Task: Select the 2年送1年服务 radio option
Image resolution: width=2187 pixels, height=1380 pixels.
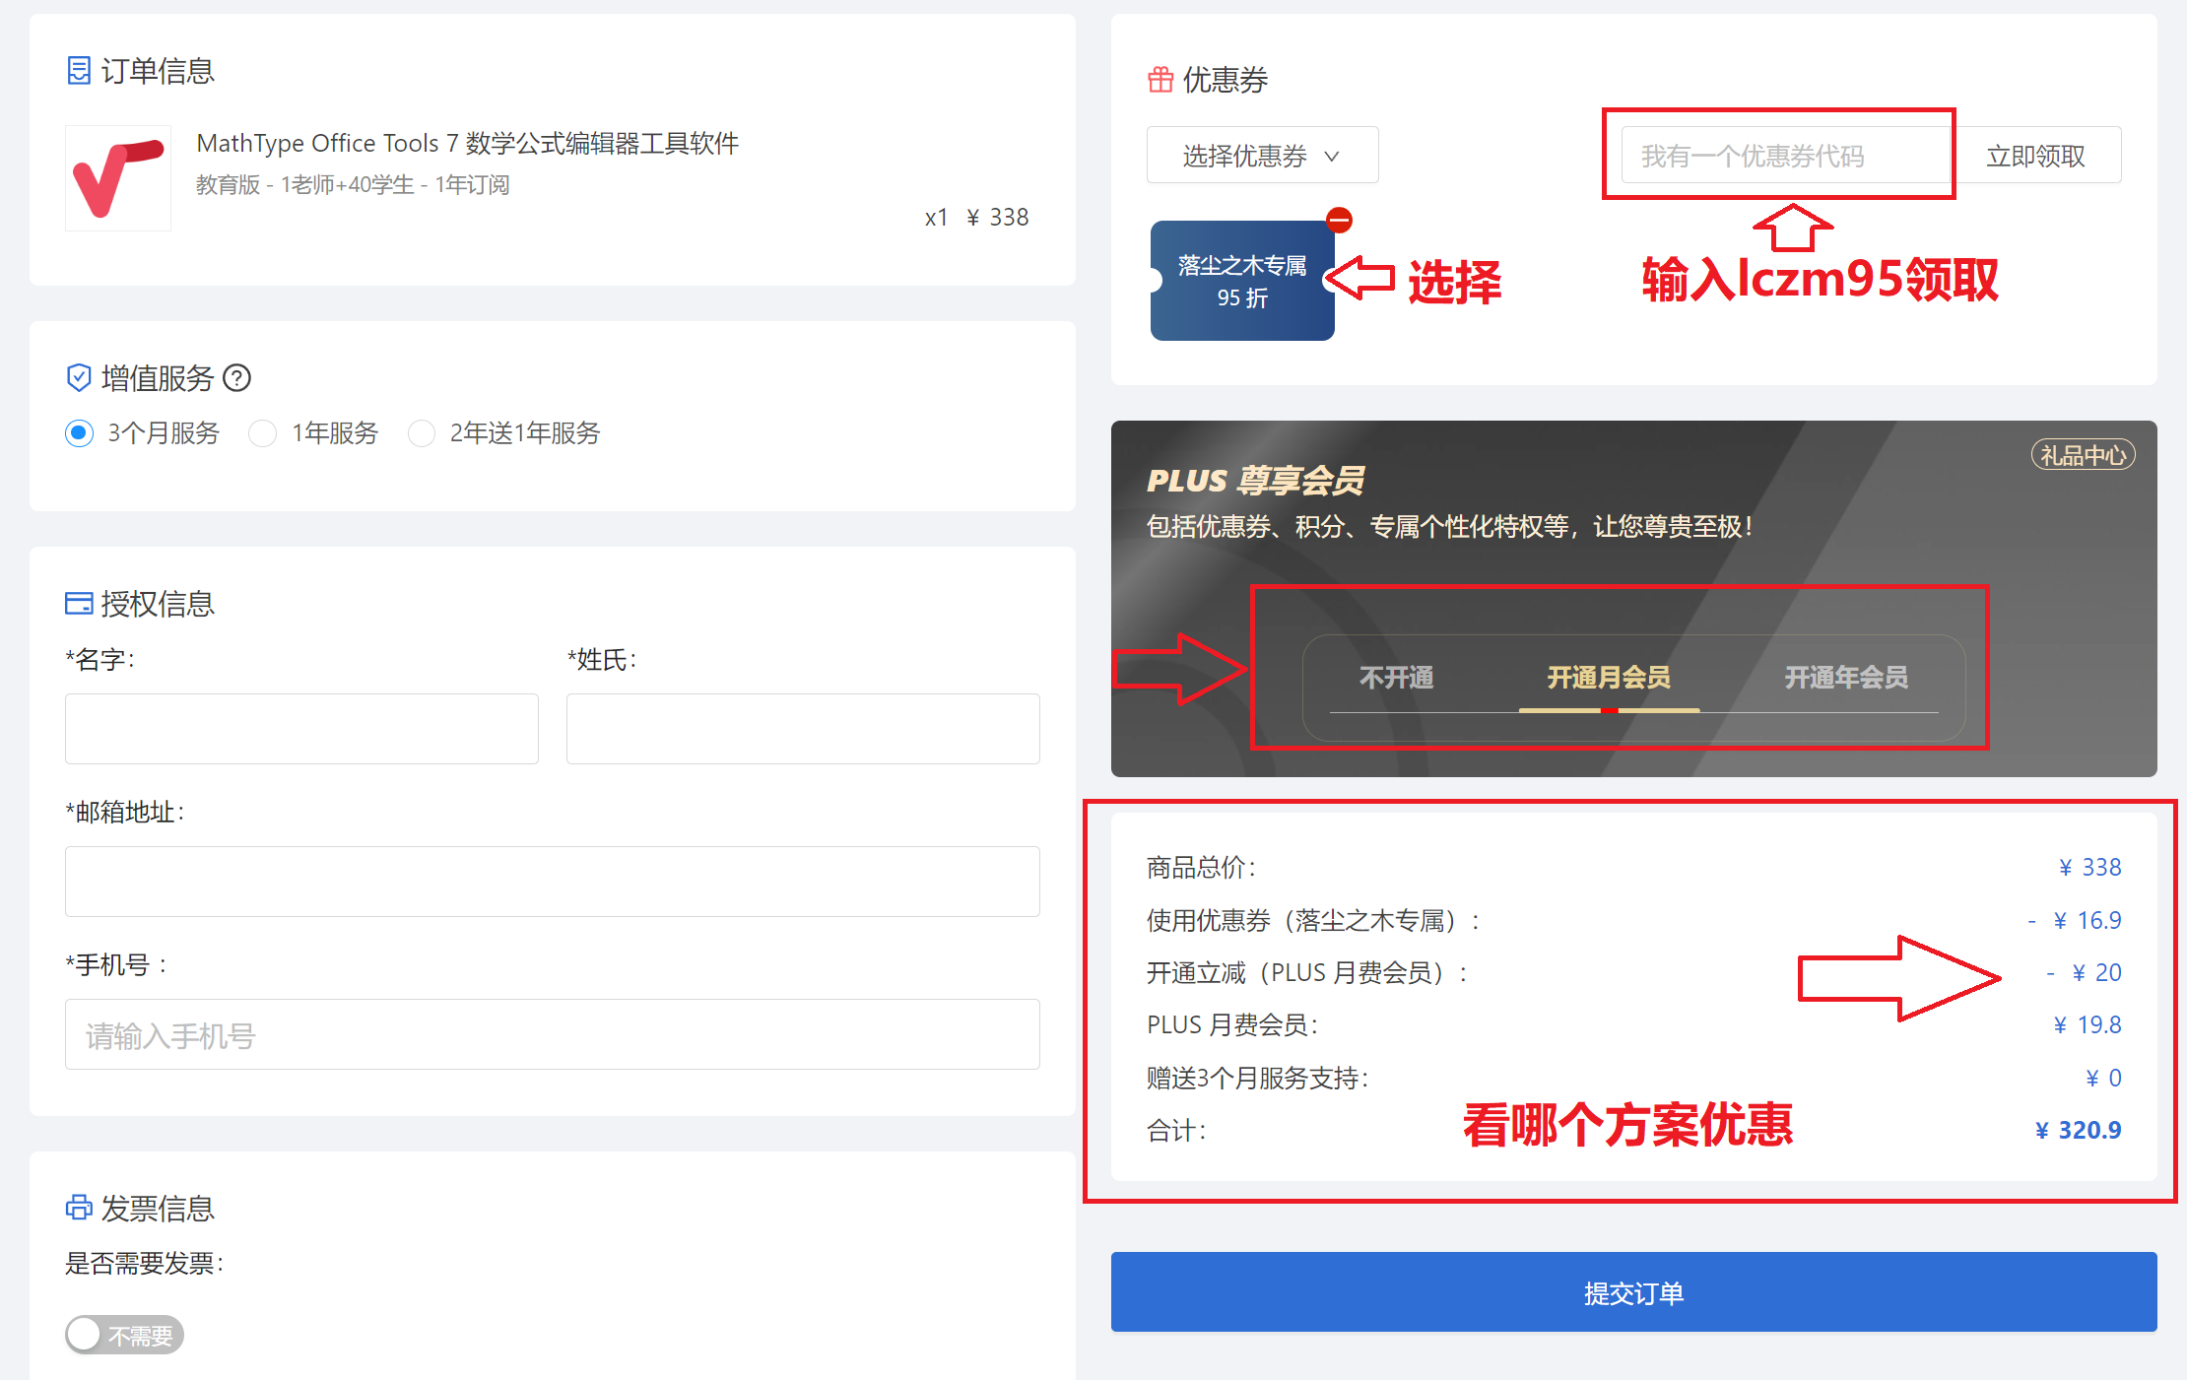Action: (422, 433)
